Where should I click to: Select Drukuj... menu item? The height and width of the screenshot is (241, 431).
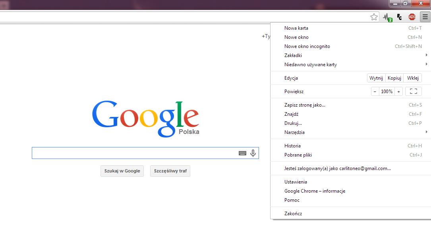[350, 123]
